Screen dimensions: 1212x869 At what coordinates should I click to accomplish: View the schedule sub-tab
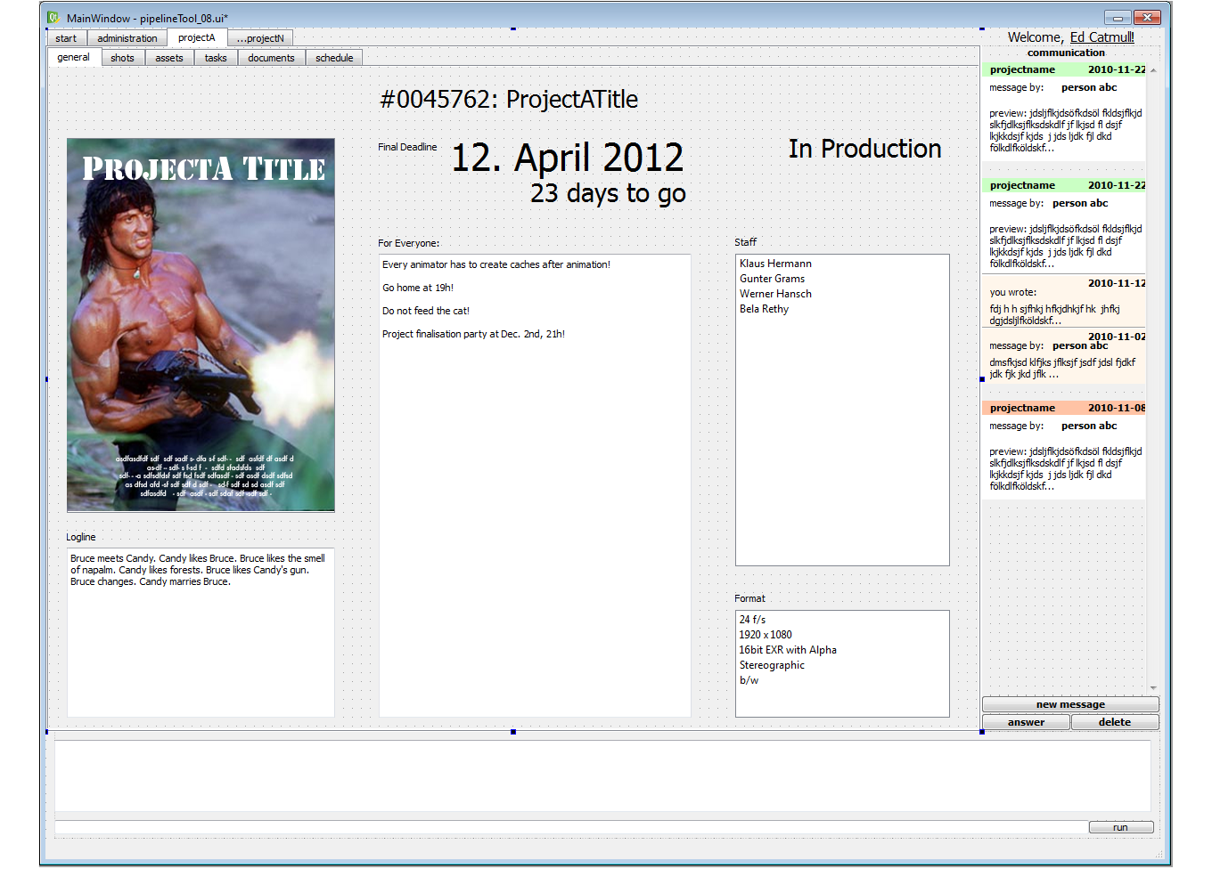coord(334,58)
